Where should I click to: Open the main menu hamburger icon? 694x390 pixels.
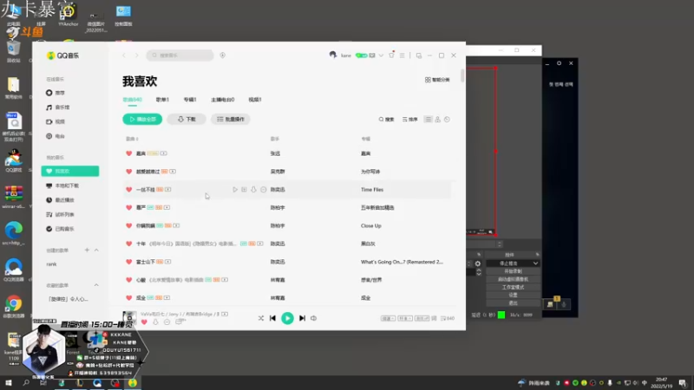(402, 55)
